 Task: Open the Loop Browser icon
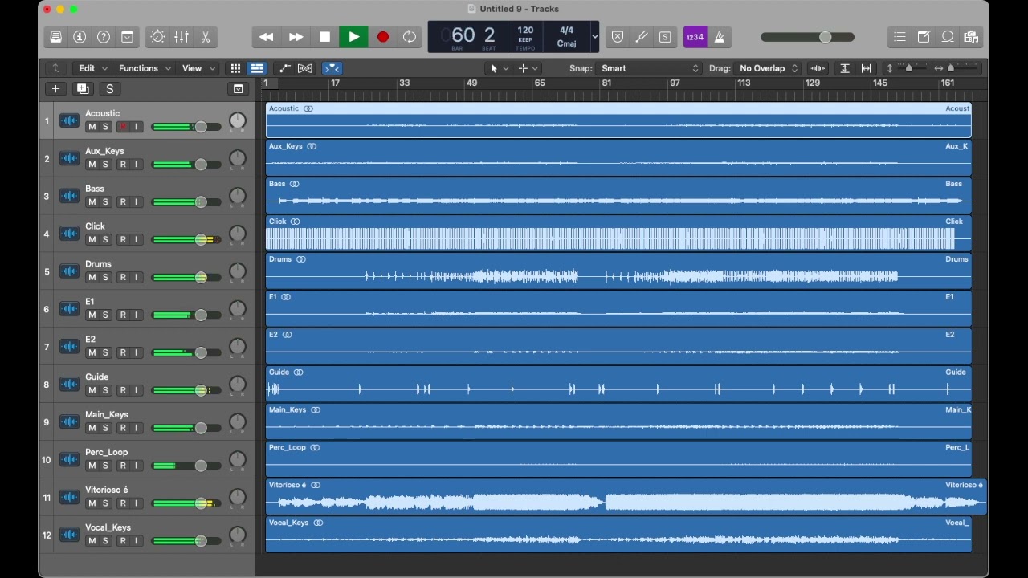948,37
